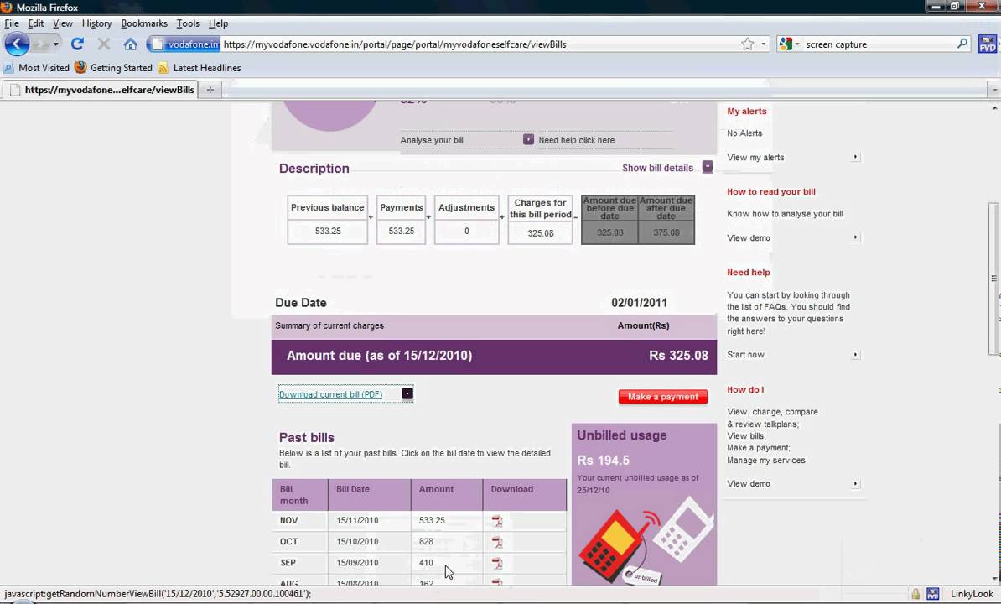The image size is (1001, 604).
Task: Click the View my alerts link
Action: click(755, 157)
